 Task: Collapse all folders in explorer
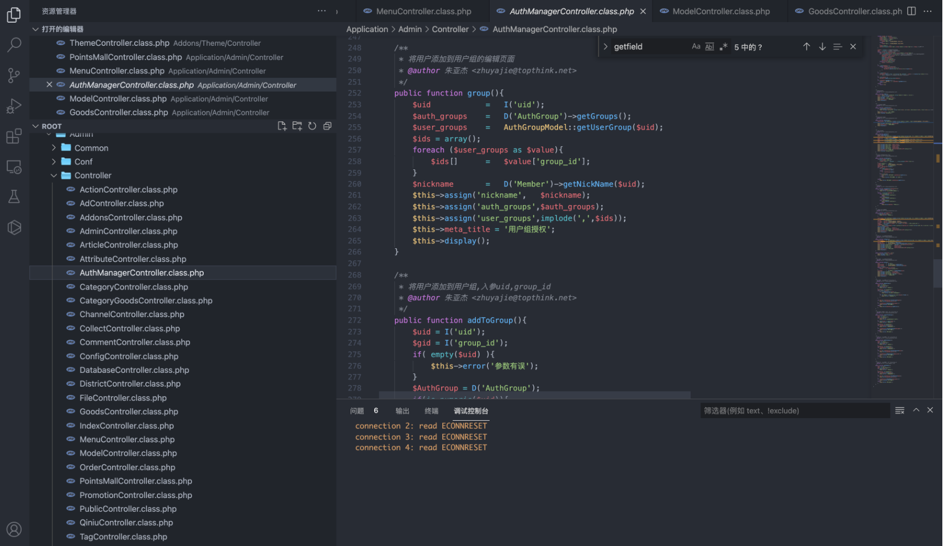click(327, 126)
